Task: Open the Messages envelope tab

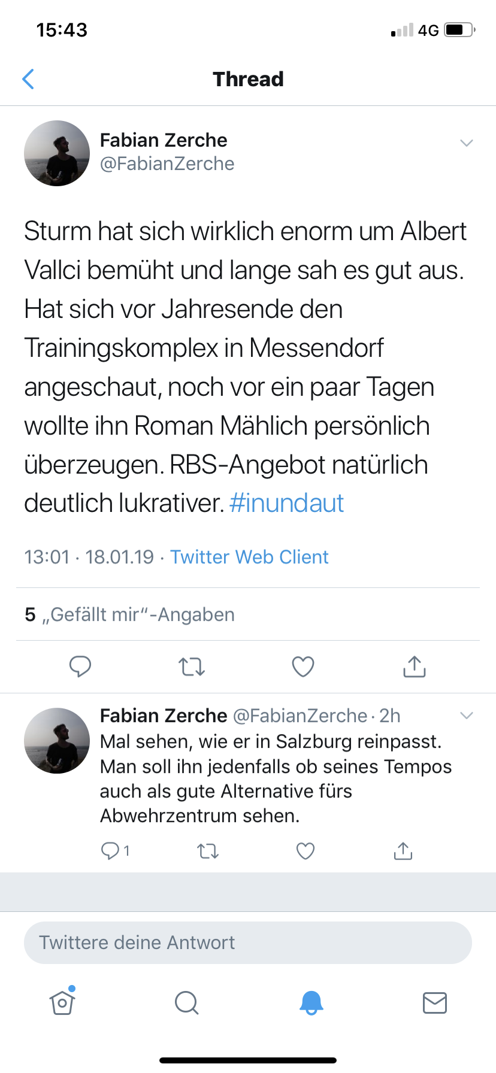Action: pos(435,1002)
